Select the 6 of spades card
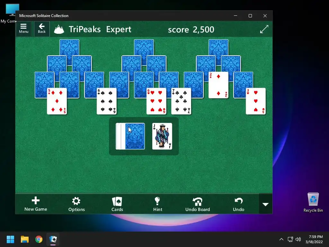Viewport: 329px width, 247px height. pyautogui.click(x=107, y=101)
